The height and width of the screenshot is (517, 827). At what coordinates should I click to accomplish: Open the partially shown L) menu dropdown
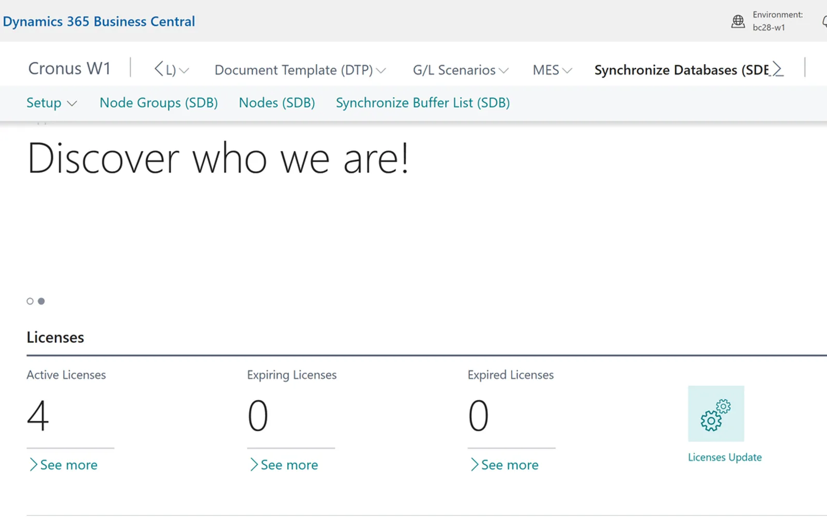[x=177, y=70]
